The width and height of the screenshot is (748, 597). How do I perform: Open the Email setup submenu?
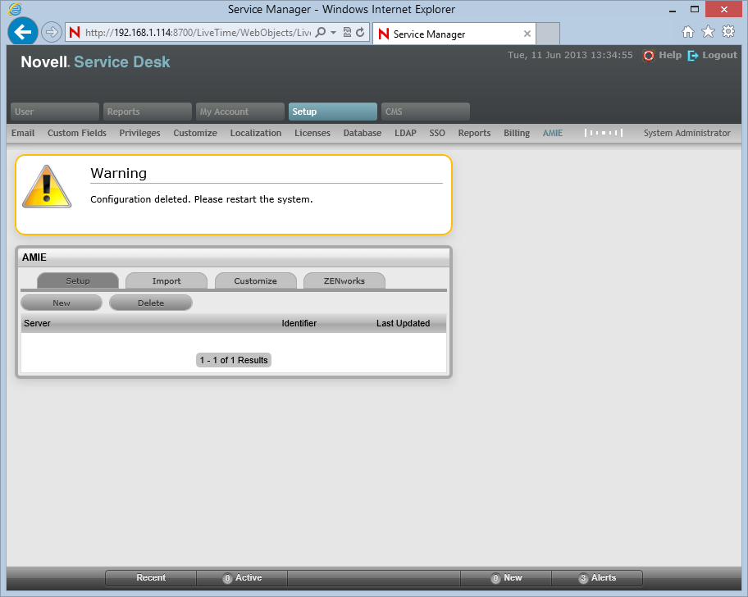pyautogui.click(x=23, y=133)
